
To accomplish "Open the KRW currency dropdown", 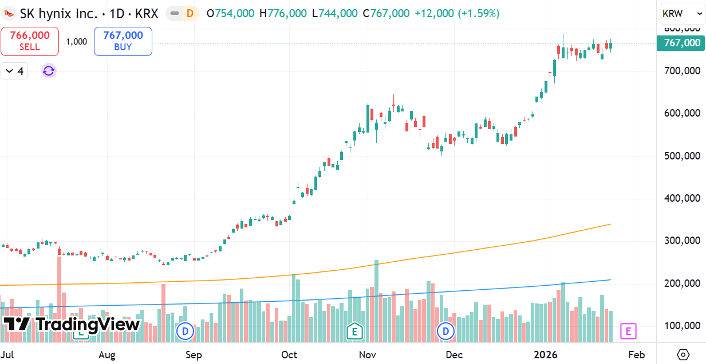I will 683,13.
